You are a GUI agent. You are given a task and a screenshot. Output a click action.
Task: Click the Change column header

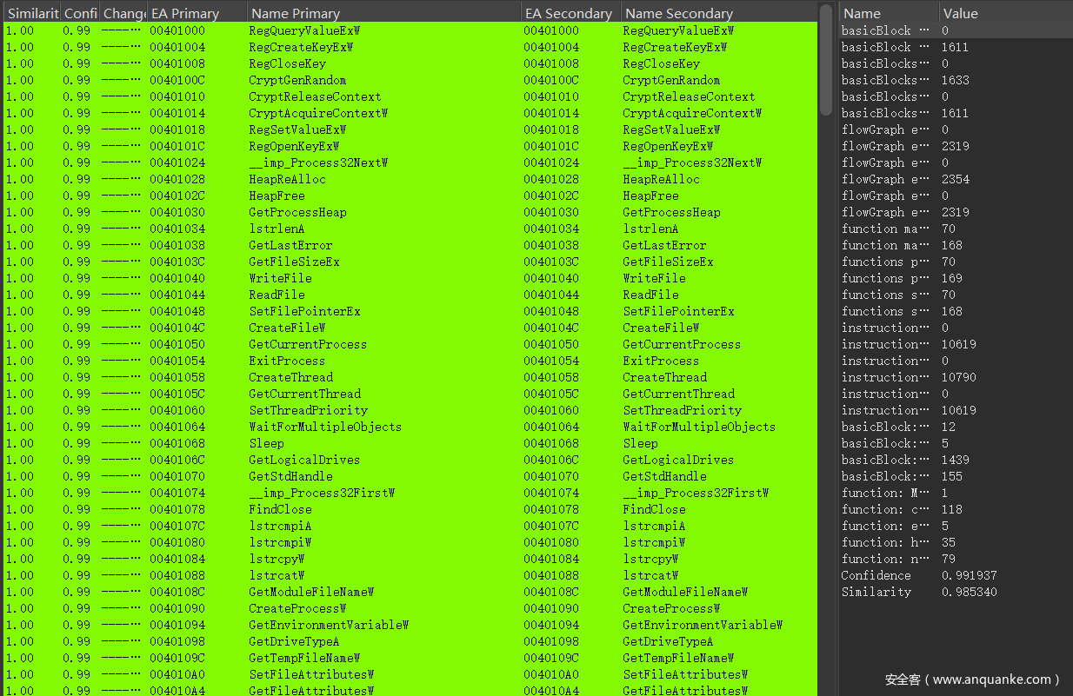(123, 13)
